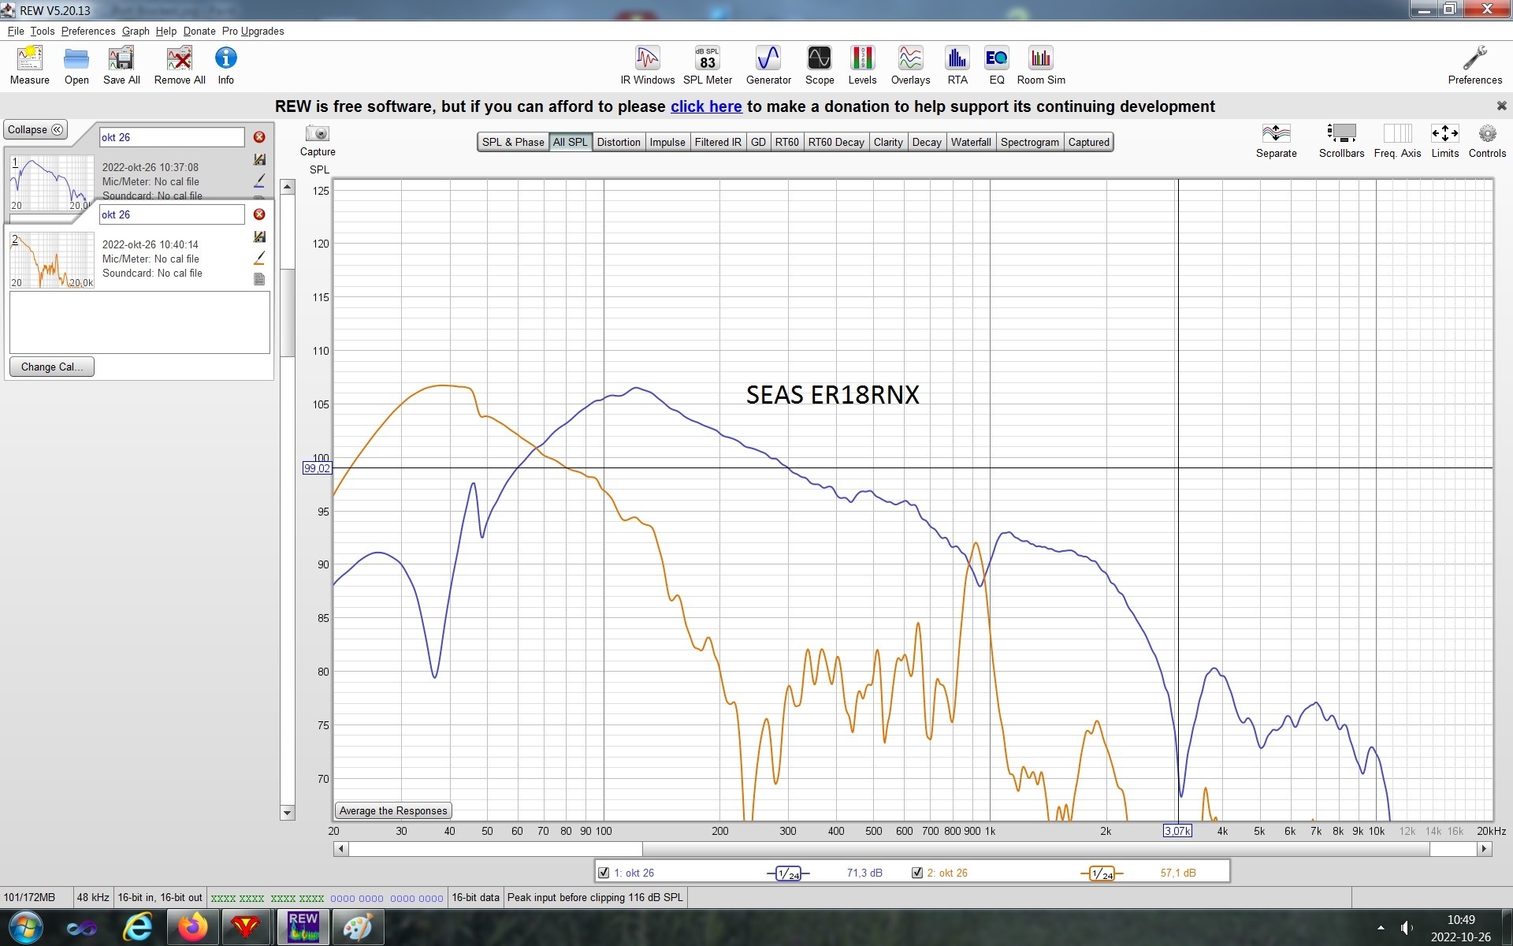Open the Graph menu
Image resolution: width=1513 pixels, height=946 pixels.
(136, 31)
